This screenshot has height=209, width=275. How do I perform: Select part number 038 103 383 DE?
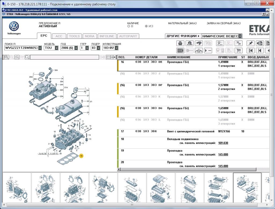149,62
